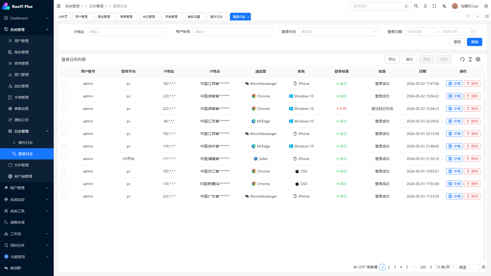Open the header search magnifier icon
Image resolution: width=491 pixels, height=276 pixels.
click(x=416, y=6)
